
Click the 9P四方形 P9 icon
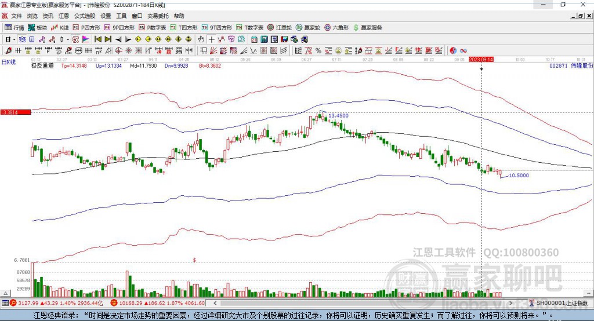point(119,28)
